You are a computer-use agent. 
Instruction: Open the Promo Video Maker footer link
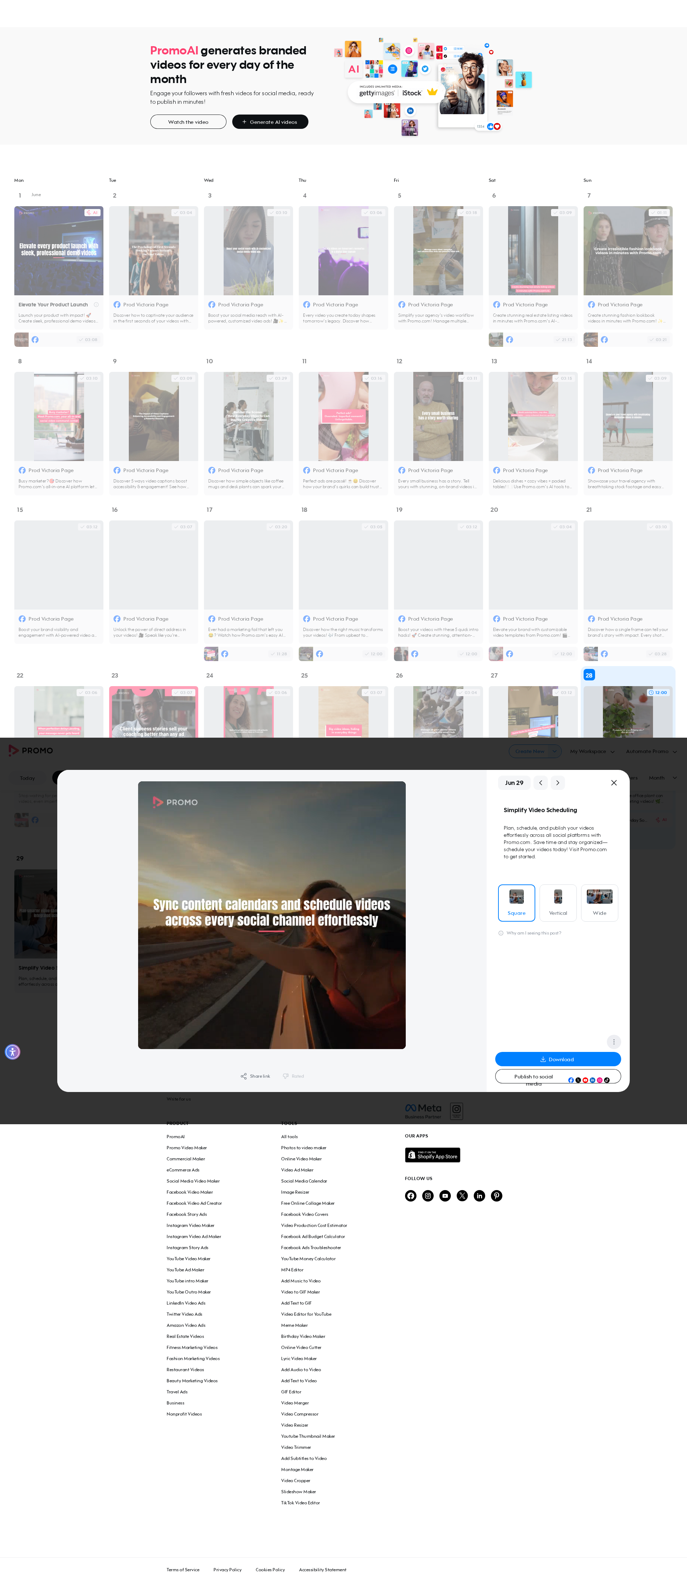click(187, 1148)
